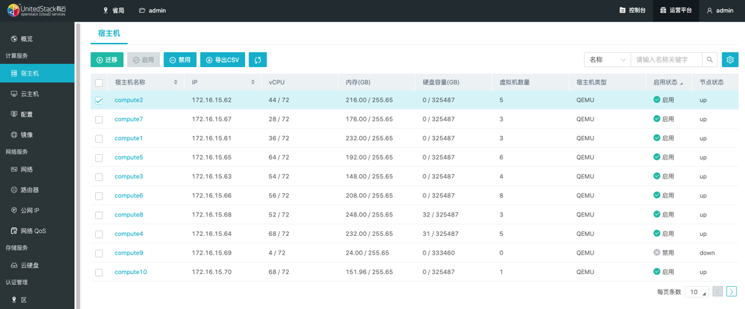Open the compute4 host link

coord(129,233)
